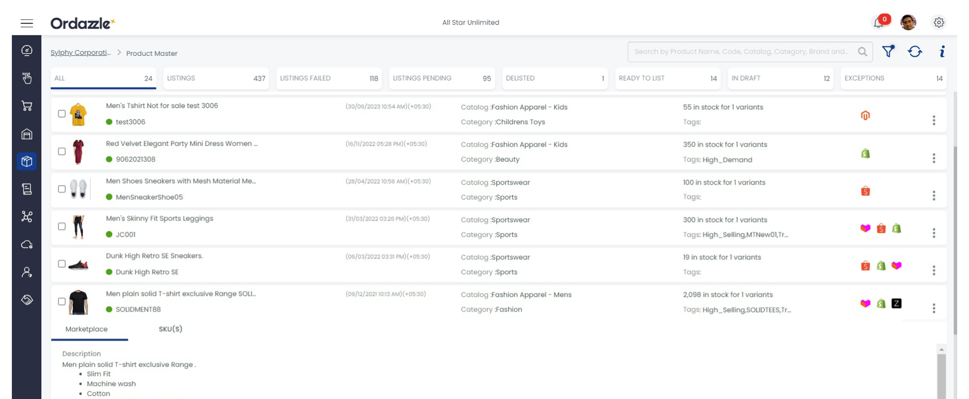
Task: Tick checkbox for Red Velvet Party Dress
Action: 62,151
